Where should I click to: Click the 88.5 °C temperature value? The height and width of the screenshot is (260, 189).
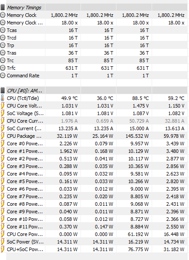(x=141, y=98)
